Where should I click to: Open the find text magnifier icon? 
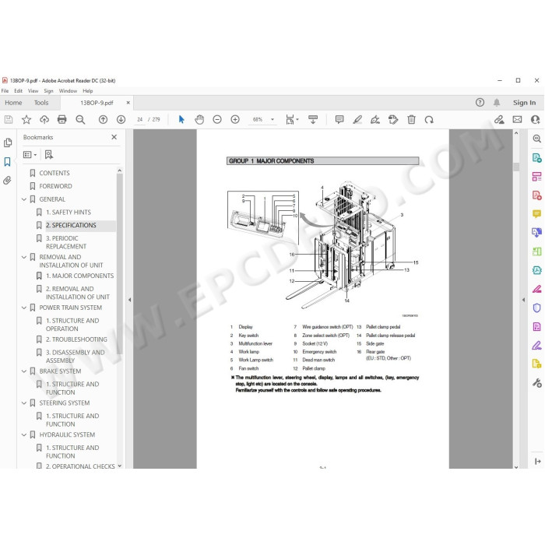[80, 120]
